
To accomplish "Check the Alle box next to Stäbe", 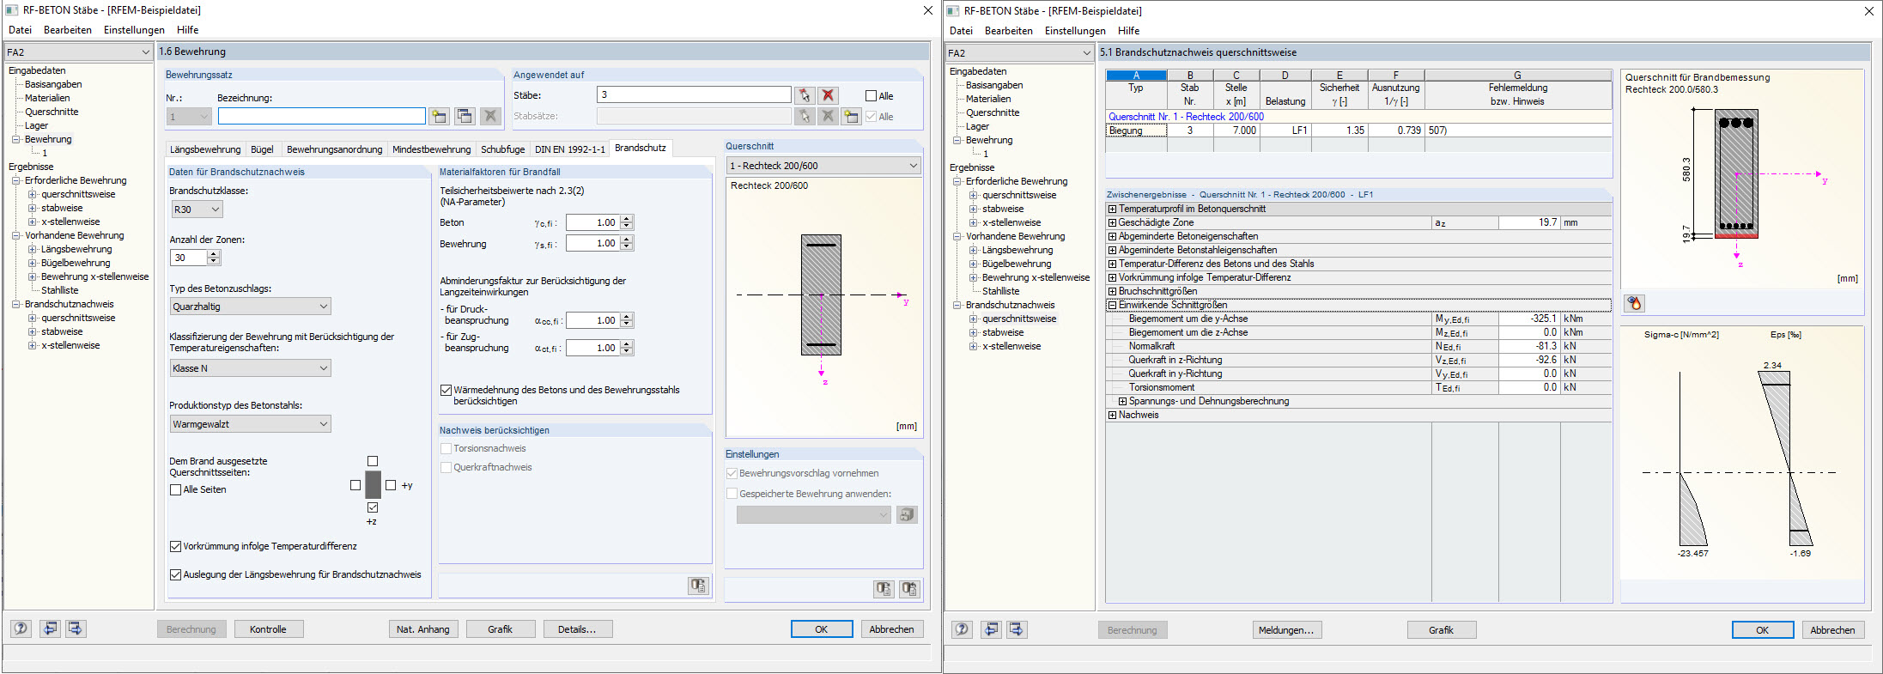I will [872, 96].
